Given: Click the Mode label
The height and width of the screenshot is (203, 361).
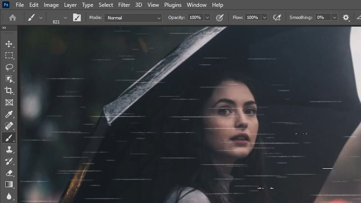Looking at the screenshot, I should [x=95, y=18].
